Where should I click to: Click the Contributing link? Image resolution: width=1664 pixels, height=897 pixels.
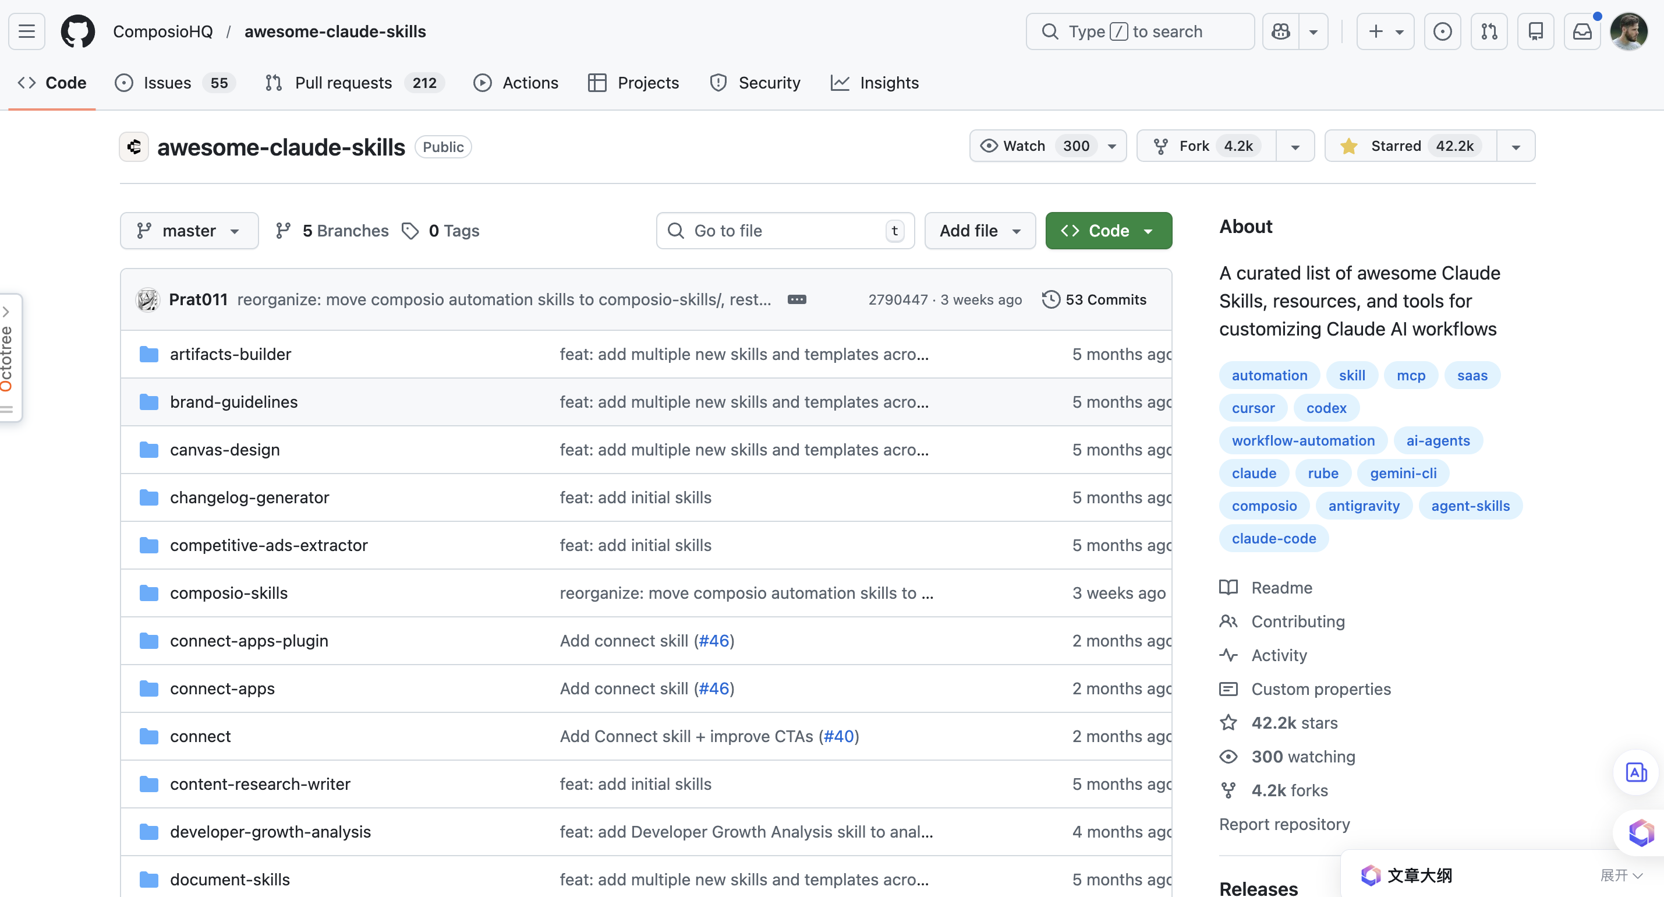[x=1282, y=621]
